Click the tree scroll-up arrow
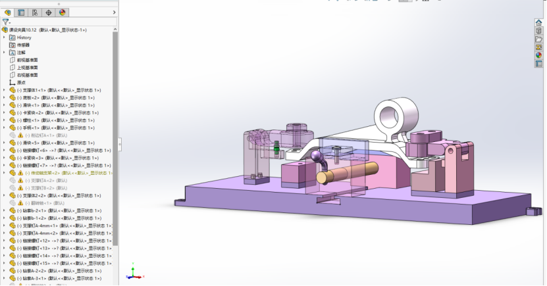Viewport: 547px width, 286px height. [115, 30]
